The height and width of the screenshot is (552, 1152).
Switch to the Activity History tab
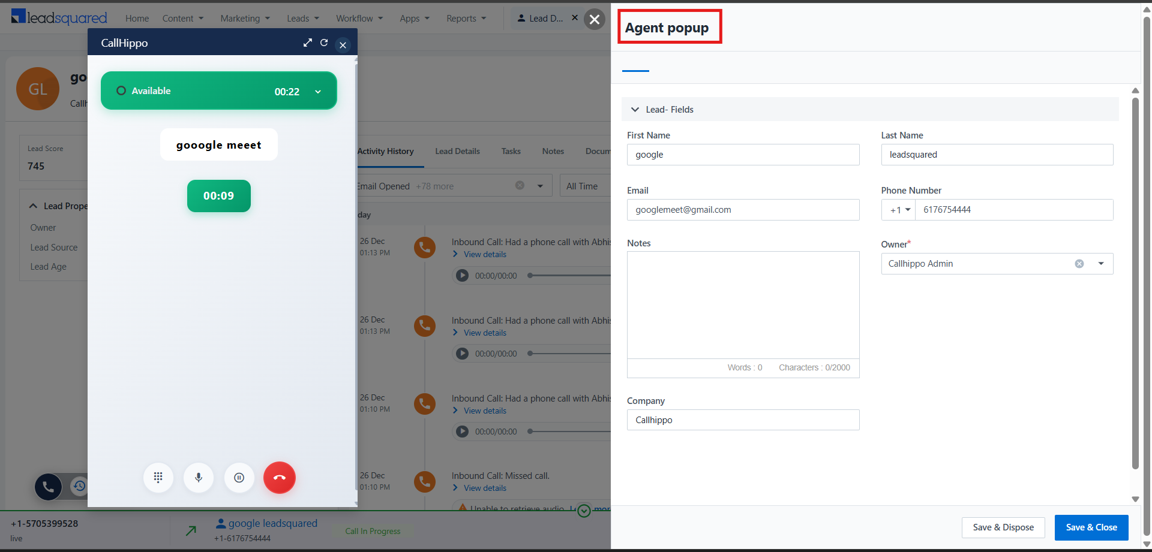pyautogui.click(x=385, y=152)
